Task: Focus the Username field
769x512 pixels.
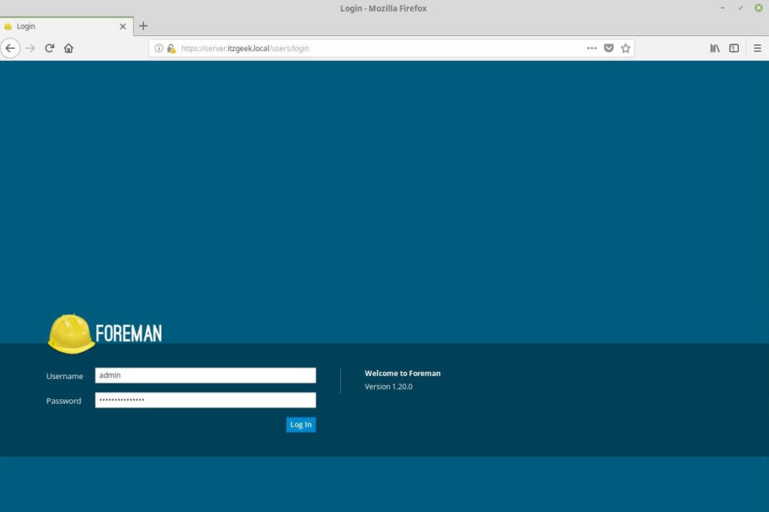Action: 206,375
